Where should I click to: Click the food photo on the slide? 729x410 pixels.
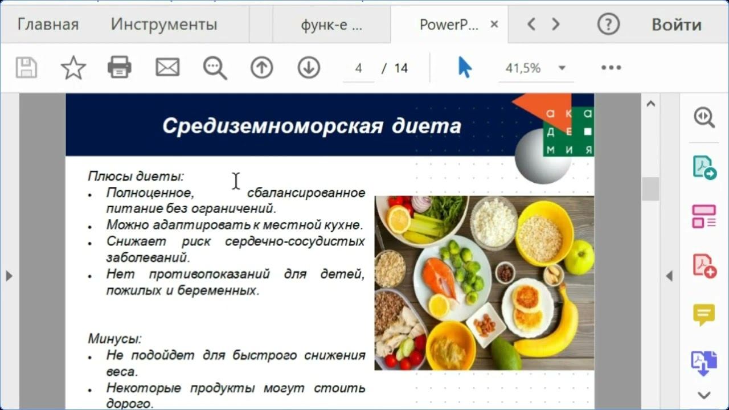(x=484, y=283)
